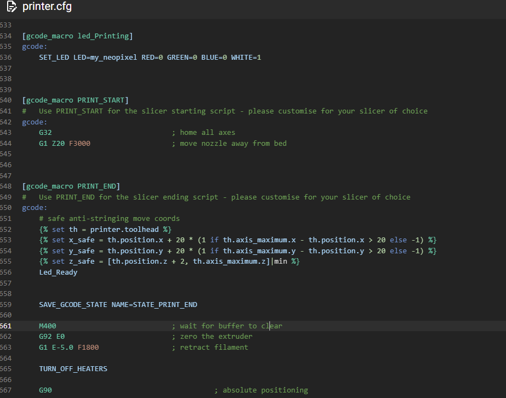Click the 'Use PRINT_END for the slicer' comment
The width and height of the screenshot is (506, 398).
216,197
